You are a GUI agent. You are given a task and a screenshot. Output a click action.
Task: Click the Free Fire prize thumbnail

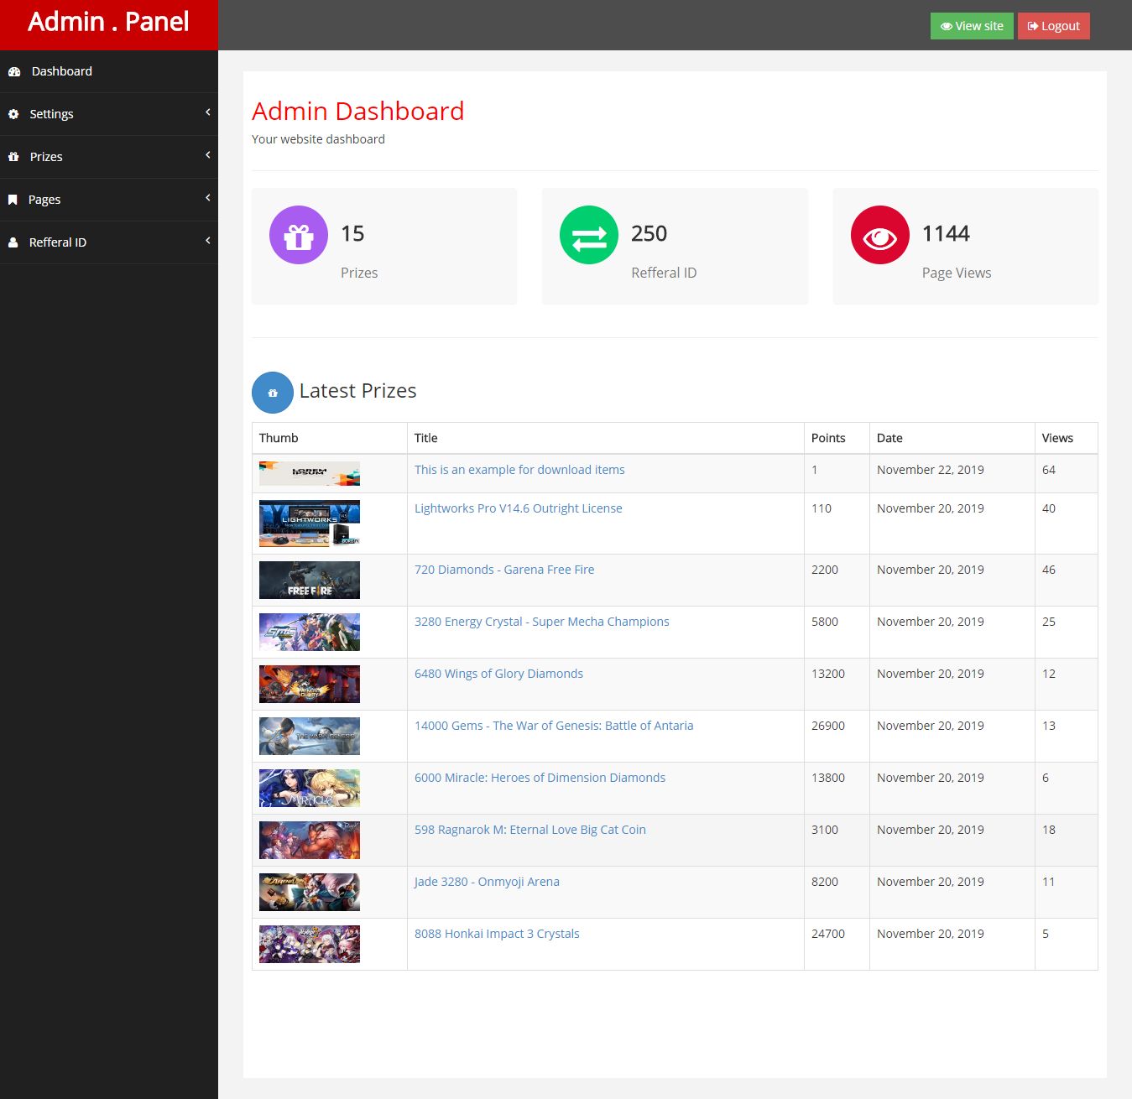coord(309,580)
